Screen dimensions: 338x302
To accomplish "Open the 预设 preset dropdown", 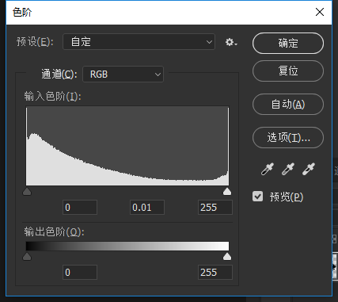I will pyautogui.click(x=139, y=42).
